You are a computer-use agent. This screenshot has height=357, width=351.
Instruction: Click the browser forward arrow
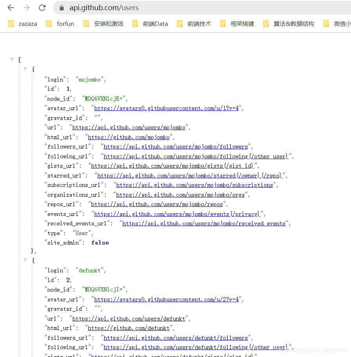tap(26, 7)
